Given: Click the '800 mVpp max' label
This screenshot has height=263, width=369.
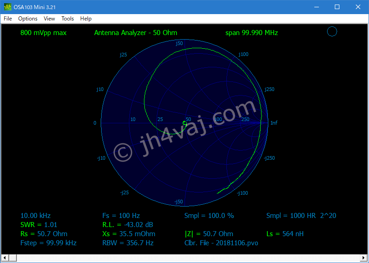Looking at the screenshot, I should [44, 33].
